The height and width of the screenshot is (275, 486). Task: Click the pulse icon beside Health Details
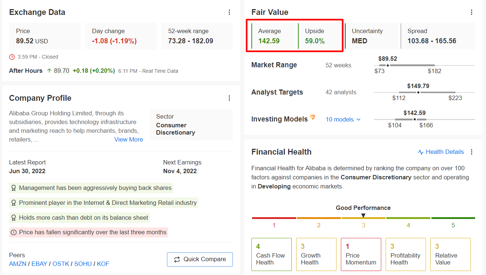[421, 152]
